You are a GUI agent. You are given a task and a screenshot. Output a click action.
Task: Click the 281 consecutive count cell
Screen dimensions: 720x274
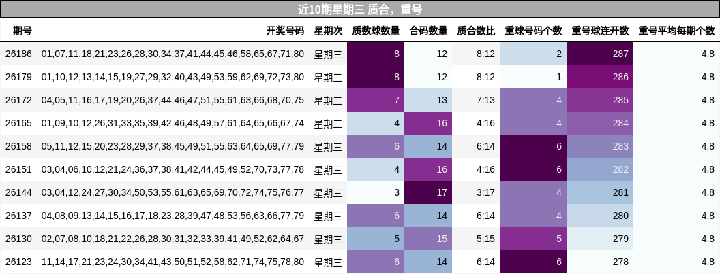600,193
